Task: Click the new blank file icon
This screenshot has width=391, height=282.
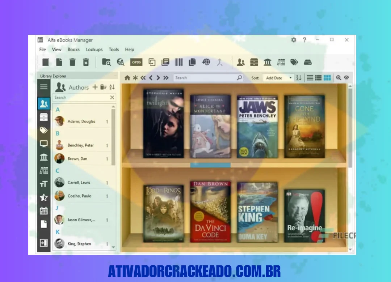Action: pyautogui.click(x=59, y=62)
